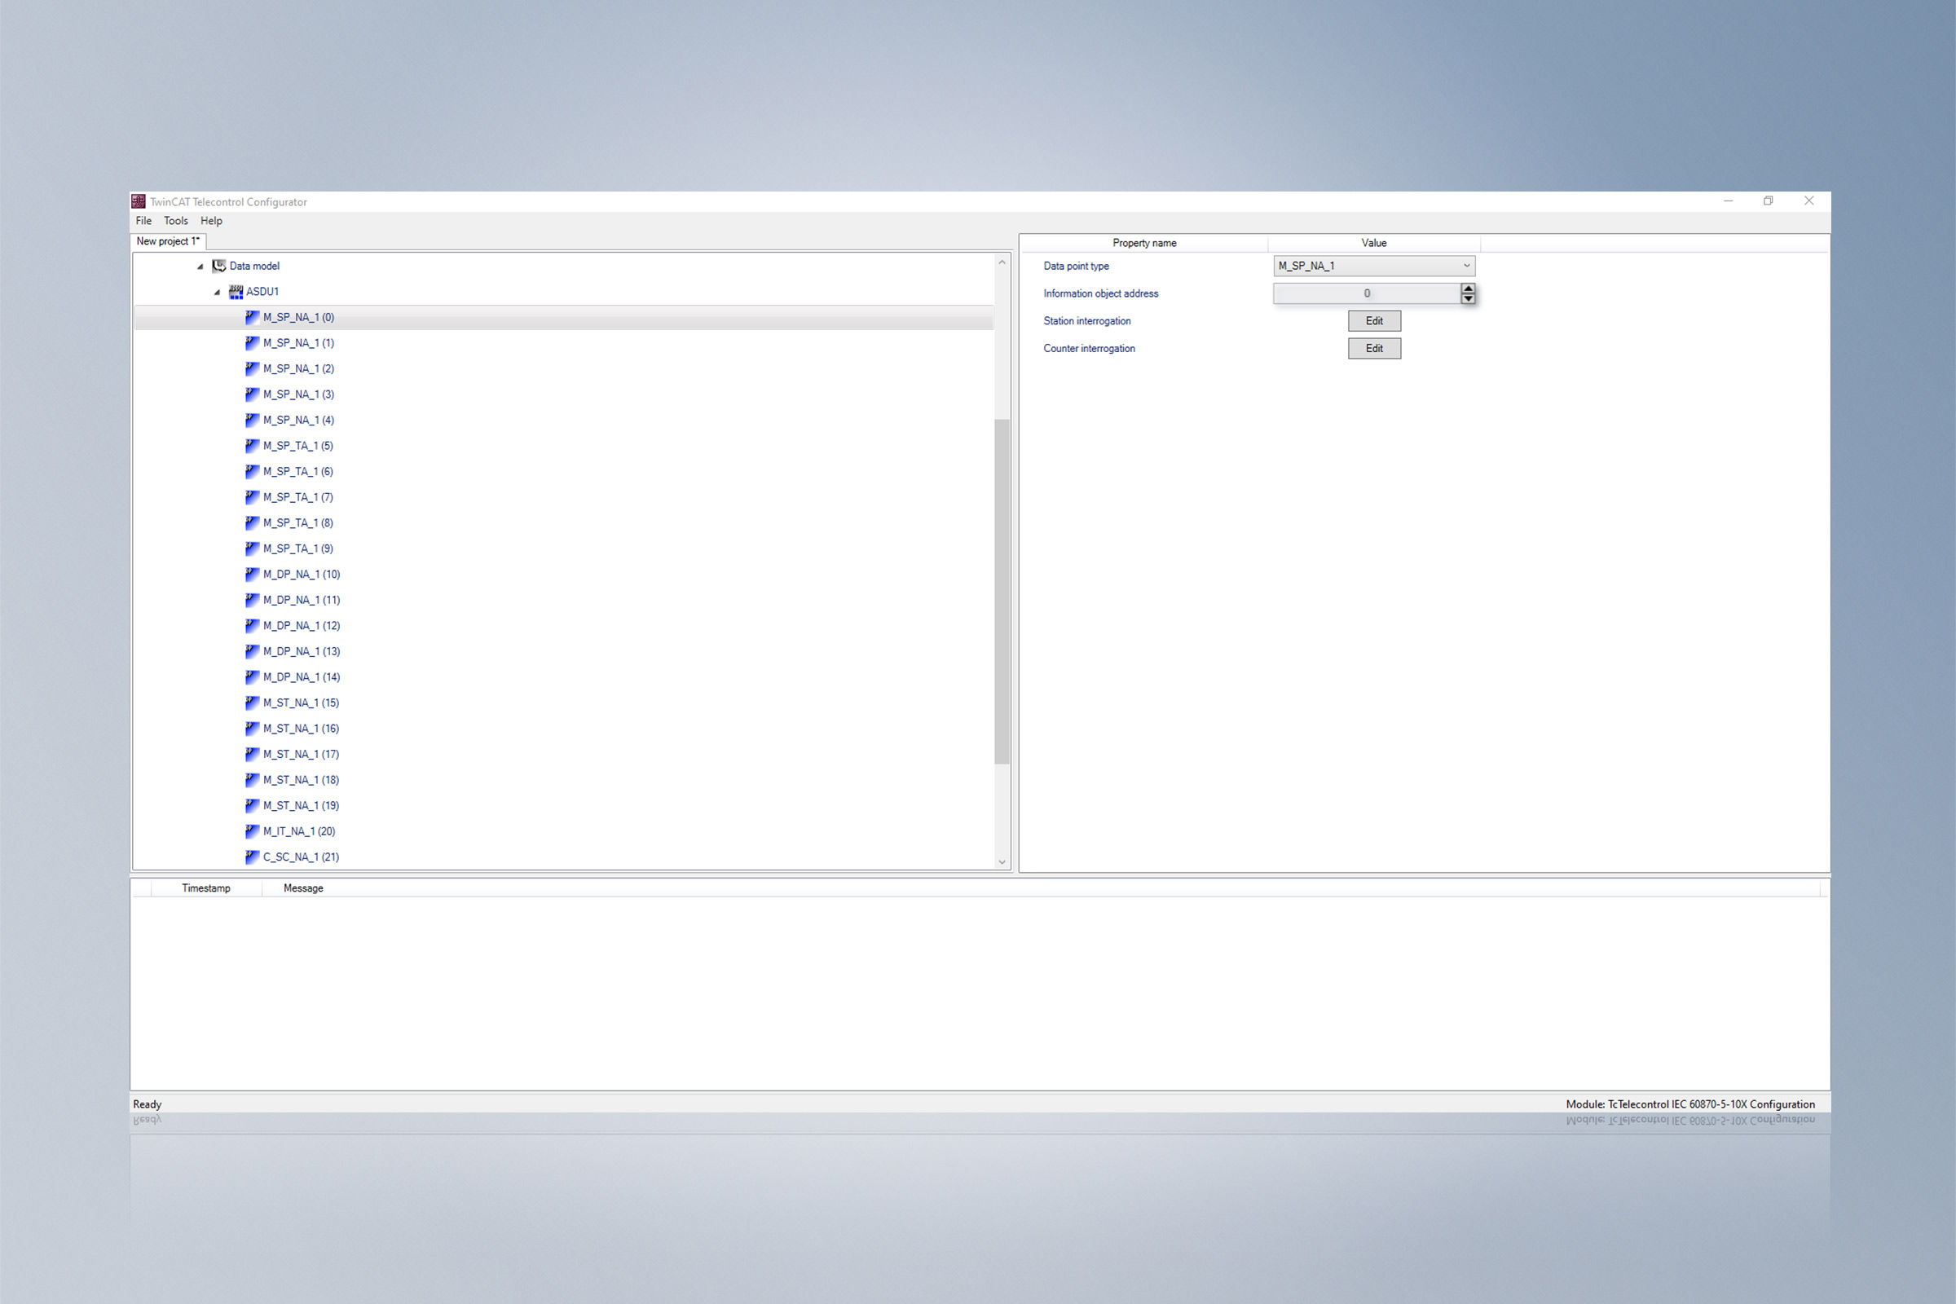Screen dimensions: 1956x1304
Task: Click the M_ST_NA_1 (15) data point icon
Action: (253, 703)
